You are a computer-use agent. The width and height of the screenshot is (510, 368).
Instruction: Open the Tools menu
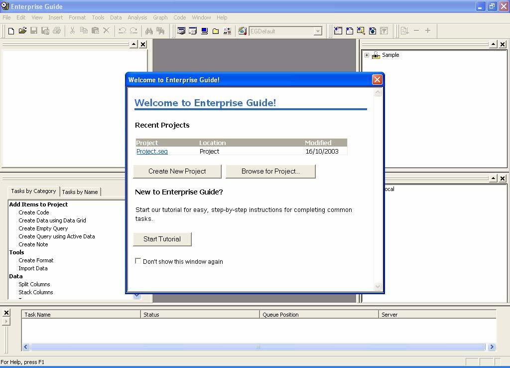pyautogui.click(x=98, y=17)
